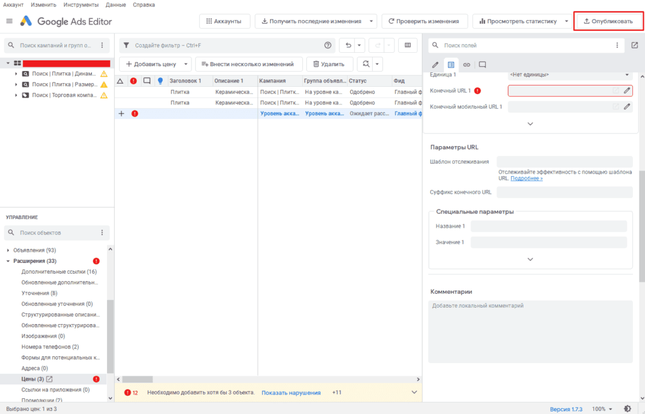Viewport: 645px width, 414px height.
Task: Open the Аккаунт menu
Action: point(13,5)
